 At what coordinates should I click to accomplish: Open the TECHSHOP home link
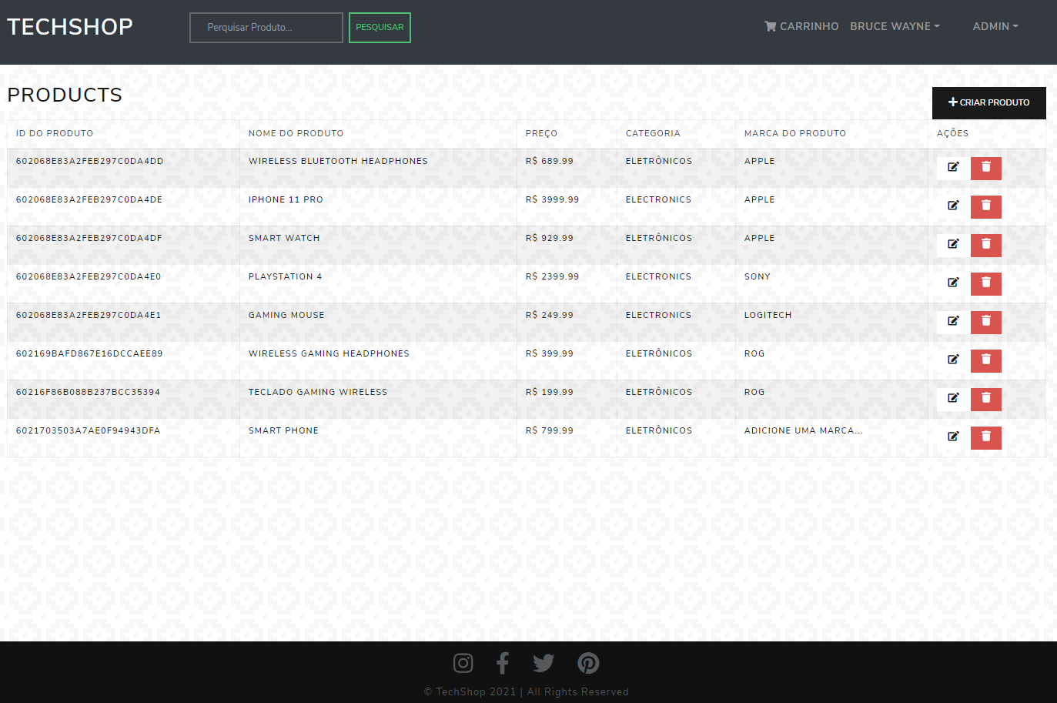(x=69, y=25)
